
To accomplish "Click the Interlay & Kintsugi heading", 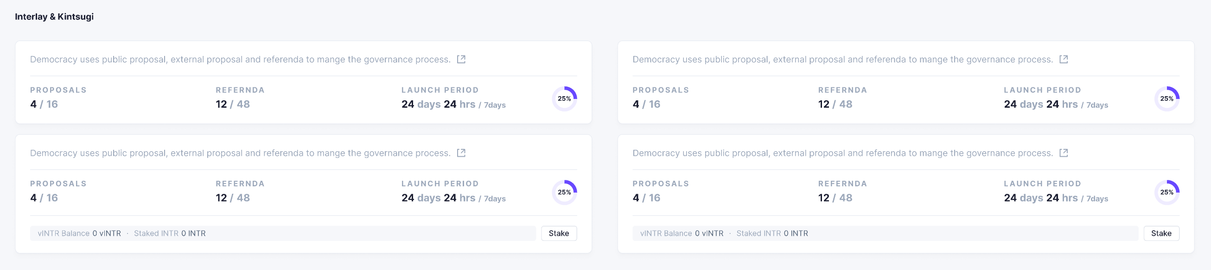I will (x=54, y=16).
